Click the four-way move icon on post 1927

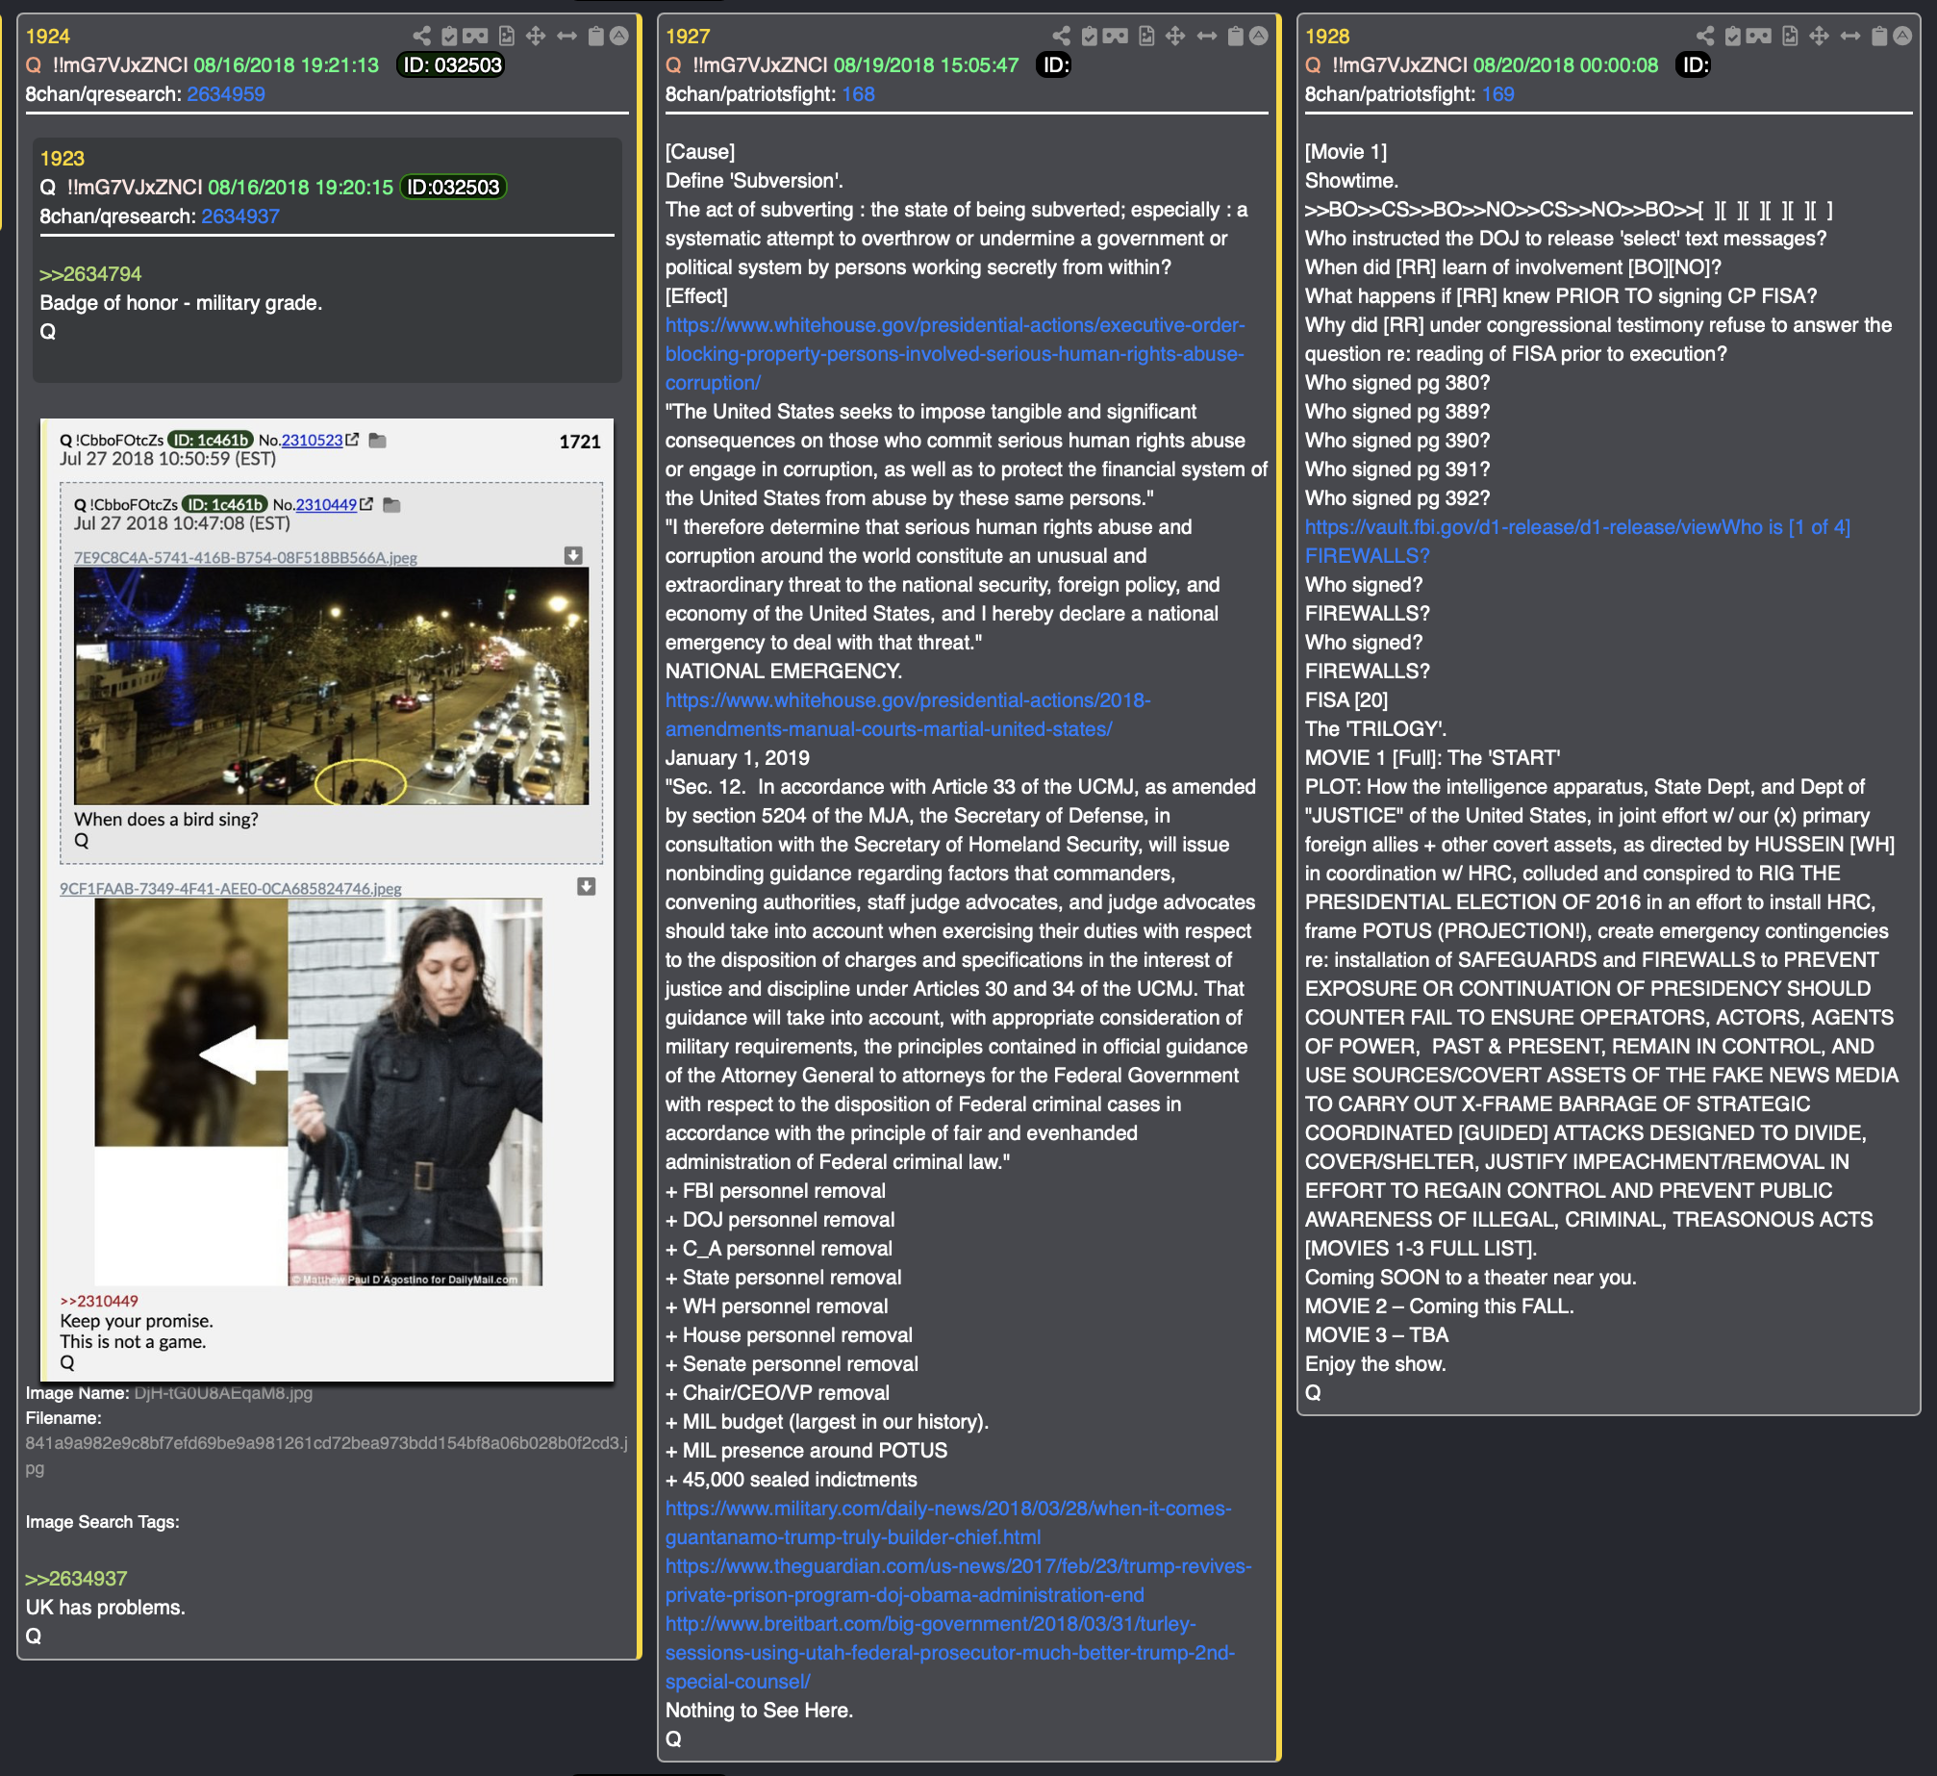pos(1175,37)
